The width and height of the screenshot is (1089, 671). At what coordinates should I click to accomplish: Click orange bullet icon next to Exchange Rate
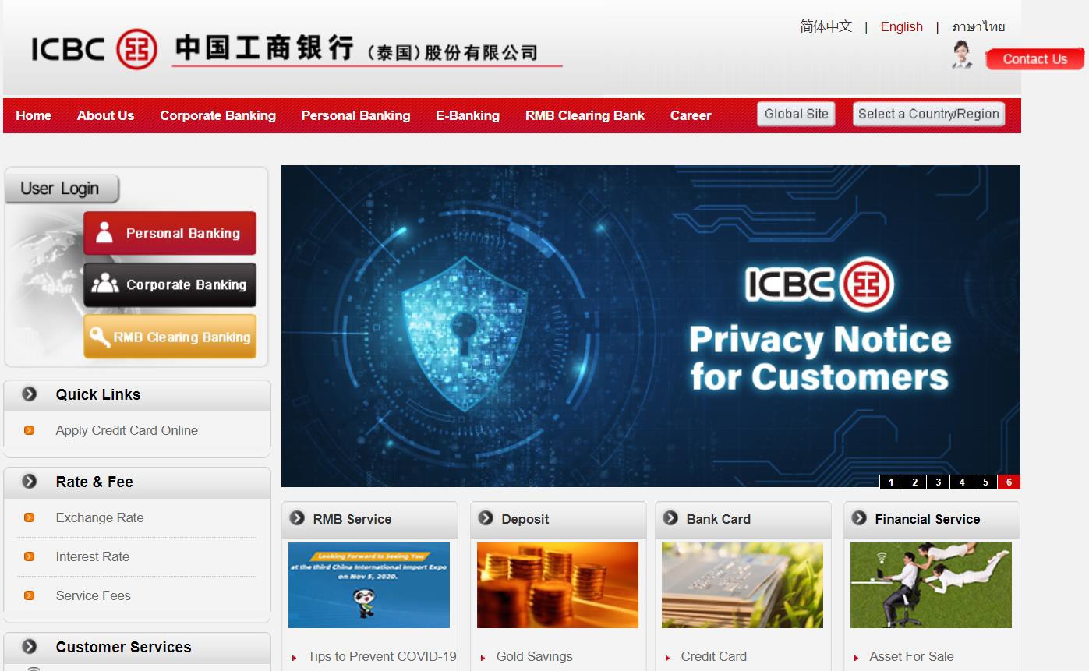point(30,517)
